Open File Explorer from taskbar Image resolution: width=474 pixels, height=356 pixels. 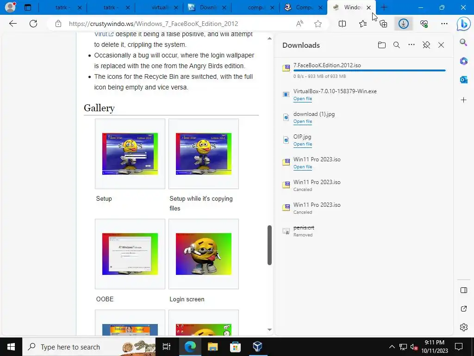[213, 347]
